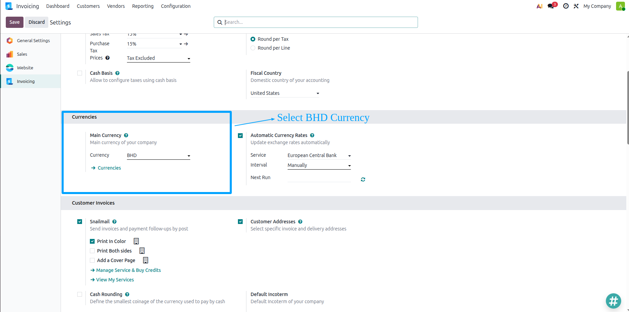The width and height of the screenshot is (629, 312).
Task: Select Website in the settings sidebar
Action: [30, 68]
